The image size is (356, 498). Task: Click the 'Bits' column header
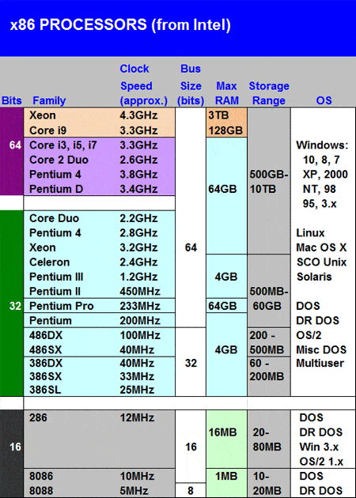[12, 100]
